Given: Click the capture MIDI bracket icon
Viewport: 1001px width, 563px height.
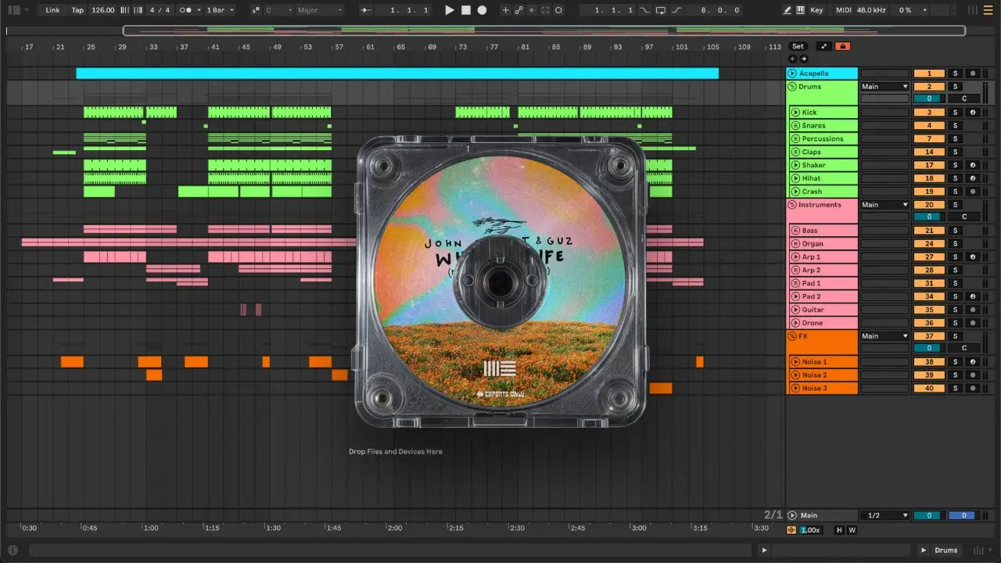Looking at the screenshot, I should coord(545,10).
